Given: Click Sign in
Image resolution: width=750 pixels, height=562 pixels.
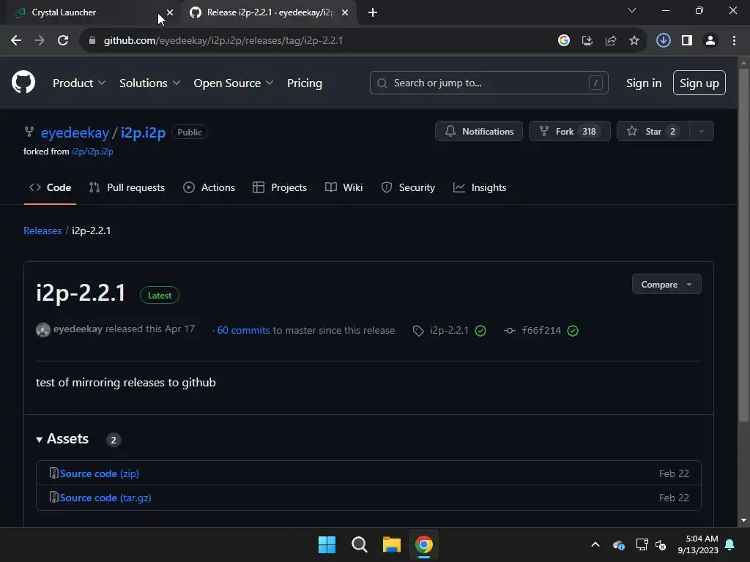Looking at the screenshot, I should pyautogui.click(x=644, y=83).
